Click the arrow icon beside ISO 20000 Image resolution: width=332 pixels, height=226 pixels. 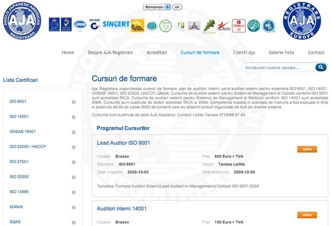coord(74,177)
